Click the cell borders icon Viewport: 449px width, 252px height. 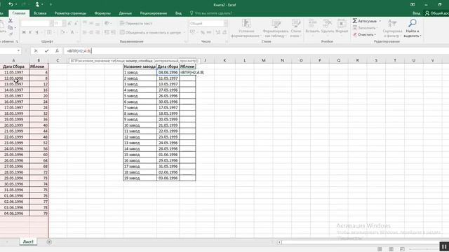point(49,33)
